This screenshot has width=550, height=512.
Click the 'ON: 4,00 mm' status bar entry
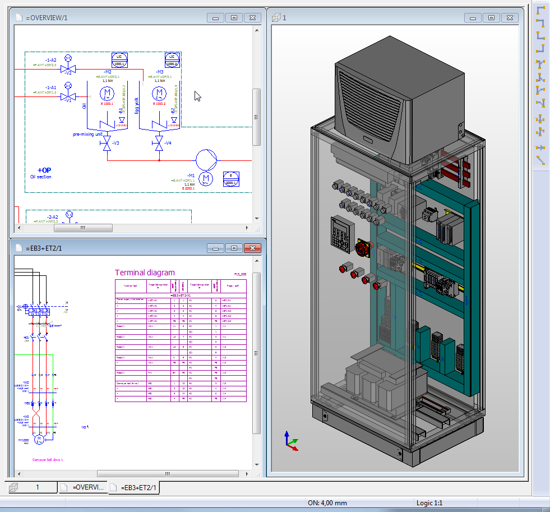(327, 503)
